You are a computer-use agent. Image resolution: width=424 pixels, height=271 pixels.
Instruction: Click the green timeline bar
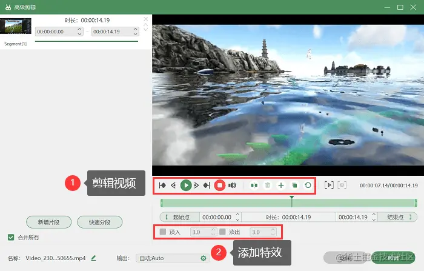point(289,203)
